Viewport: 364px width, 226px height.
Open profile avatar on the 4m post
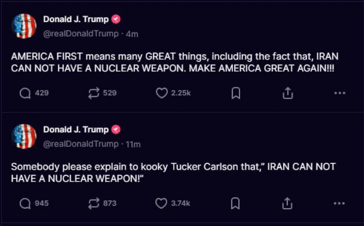24,26
